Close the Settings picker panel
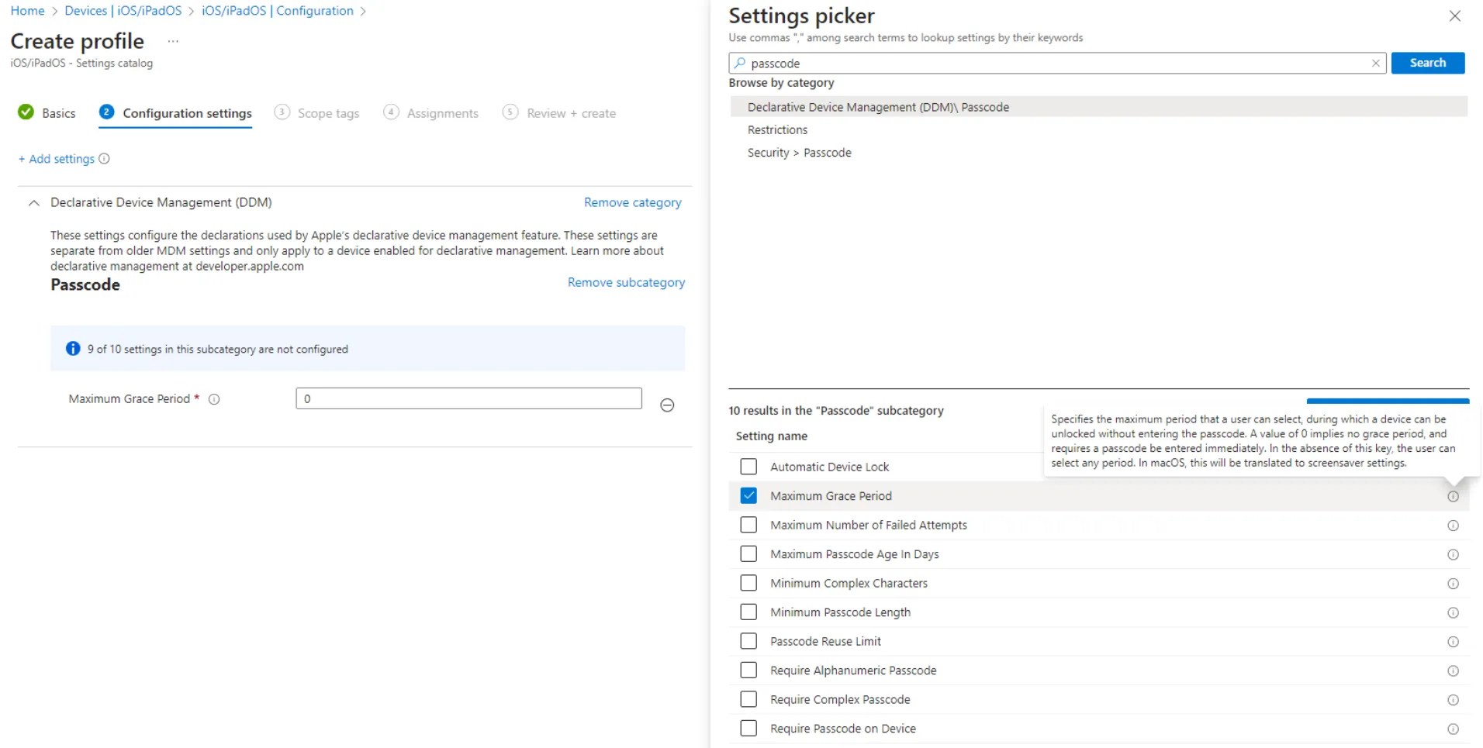 tap(1454, 16)
